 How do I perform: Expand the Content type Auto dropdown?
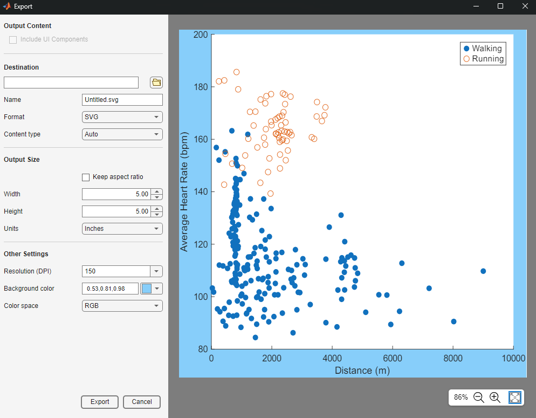coord(122,134)
